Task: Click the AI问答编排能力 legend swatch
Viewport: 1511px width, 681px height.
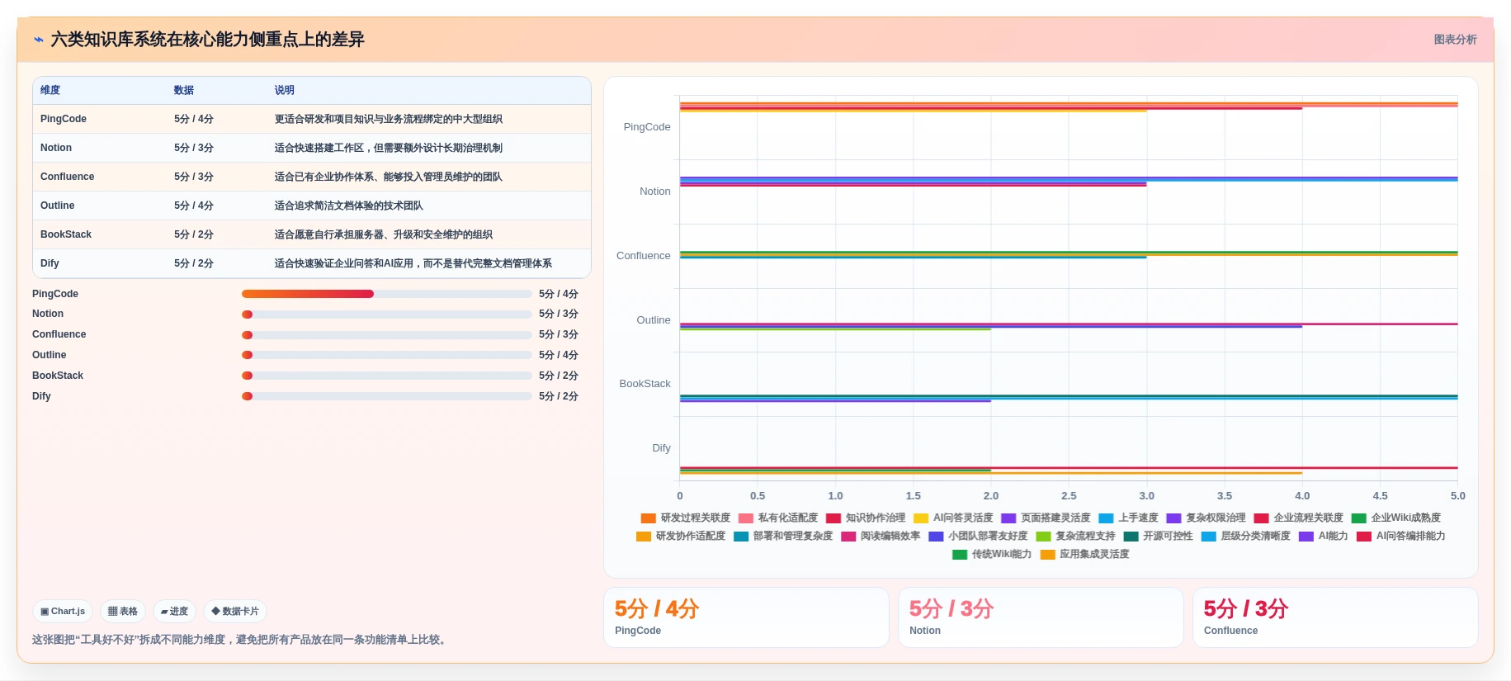Action: (1364, 537)
